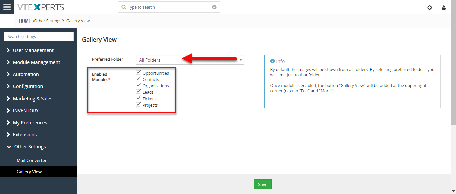Open the global search dropdown arrow
456x194 pixels.
pos(214,7)
